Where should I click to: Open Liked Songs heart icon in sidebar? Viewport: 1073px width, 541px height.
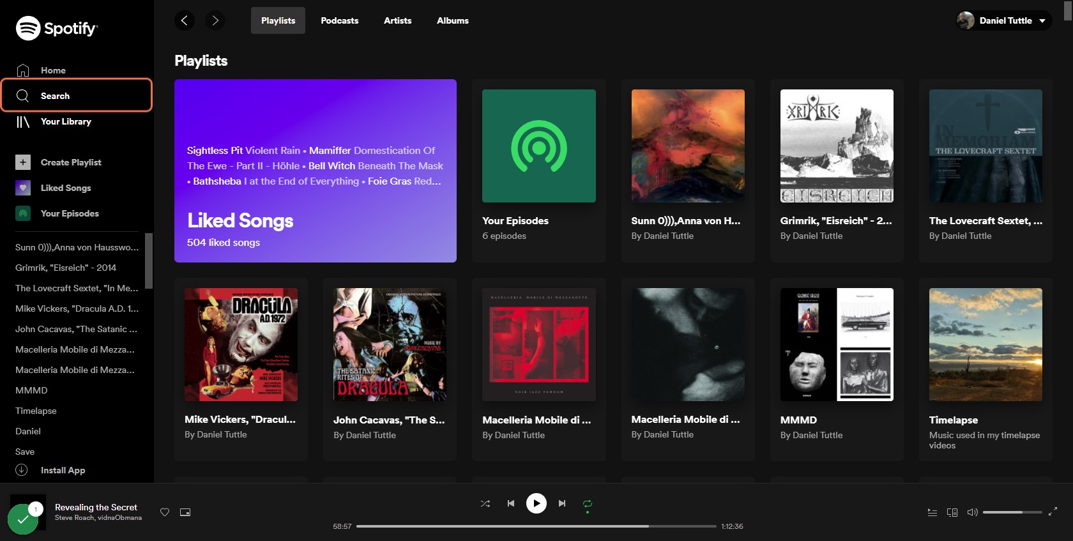pos(23,188)
